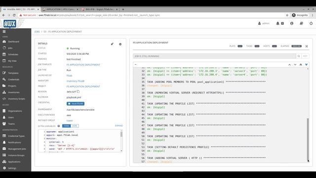This screenshot has width=316, height=178.
Task: Open the inventory F5LAB link
Action: 76,81
